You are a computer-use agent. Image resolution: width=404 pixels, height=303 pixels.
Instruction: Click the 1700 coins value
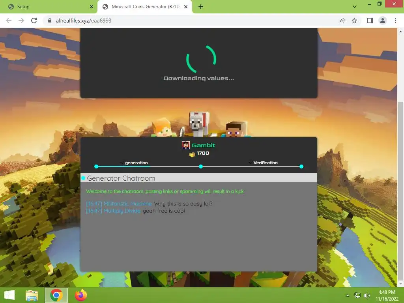pos(203,153)
